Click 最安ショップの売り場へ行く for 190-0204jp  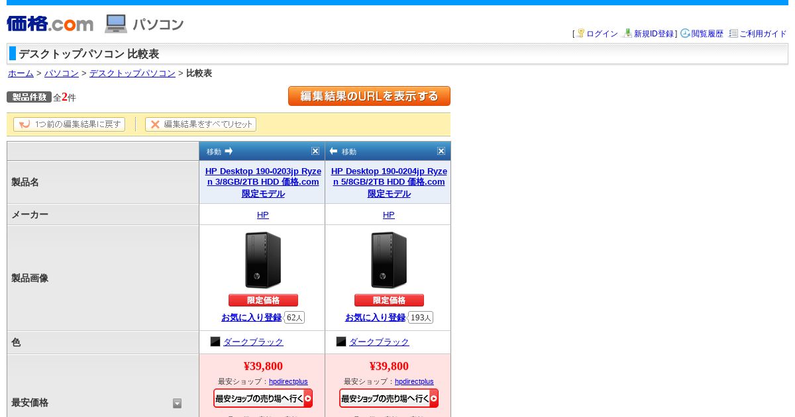(x=389, y=398)
